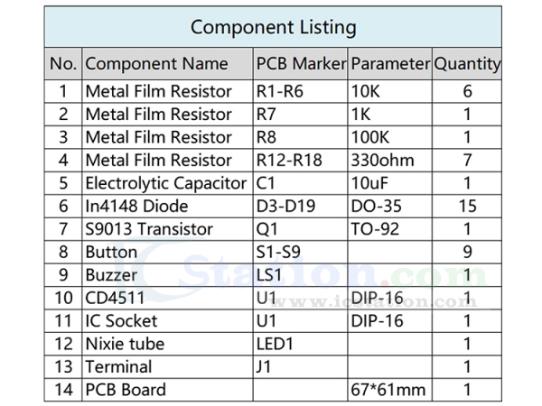
Task: Click the J1 terminal marker
Action: (265, 367)
